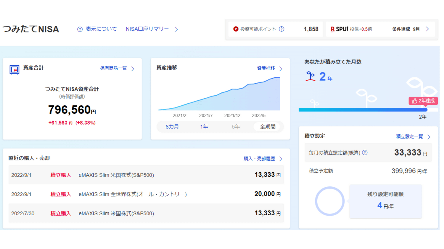Choose the 5年 period tab
This screenshot has width=444, height=249.
pyautogui.click(x=236, y=127)
